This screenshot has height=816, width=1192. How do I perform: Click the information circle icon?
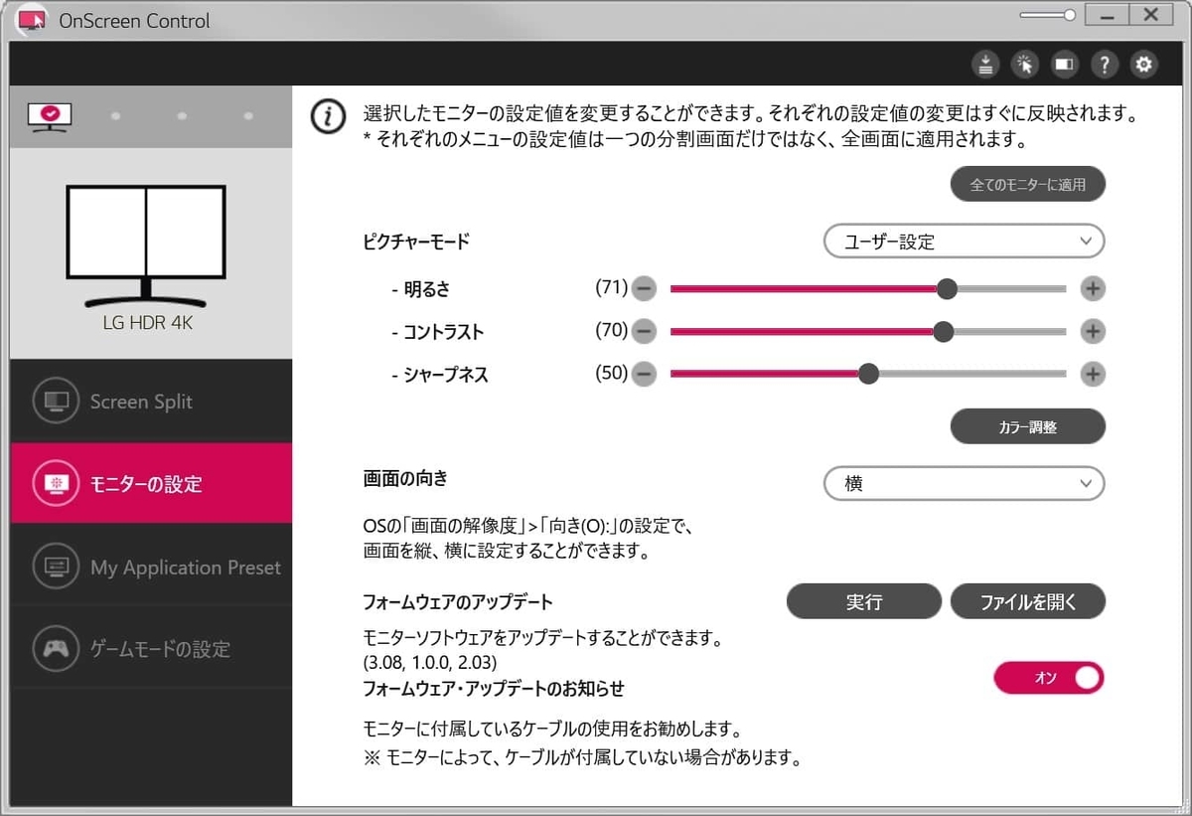pos(328,117)
